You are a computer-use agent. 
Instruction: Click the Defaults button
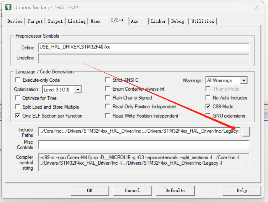click(175, 190)
